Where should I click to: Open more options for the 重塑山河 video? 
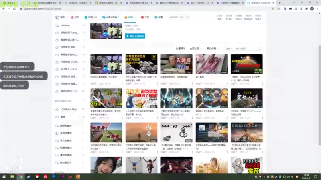tap(262, 118)
